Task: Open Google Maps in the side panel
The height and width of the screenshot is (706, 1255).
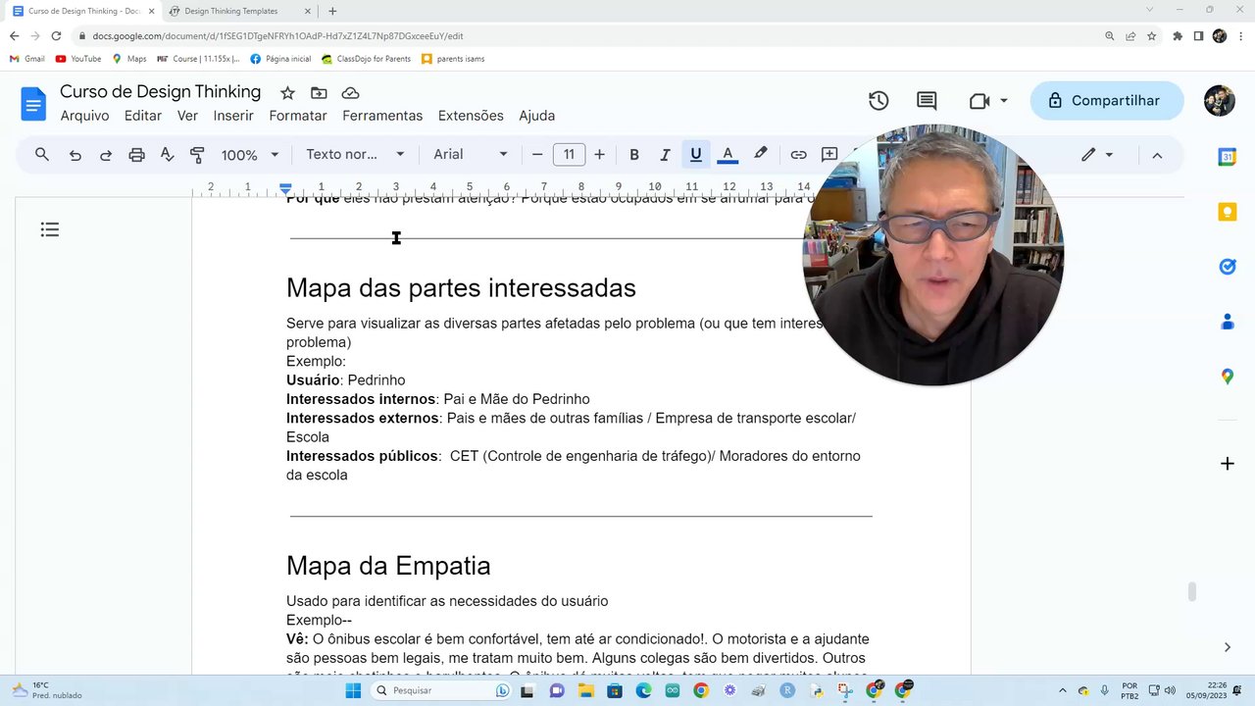Action: (1228, 377)
